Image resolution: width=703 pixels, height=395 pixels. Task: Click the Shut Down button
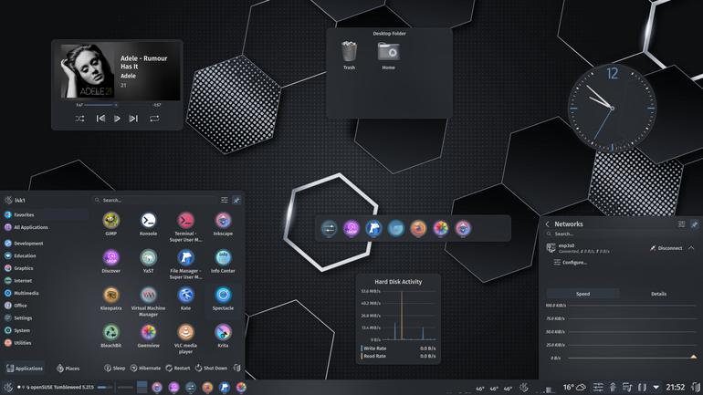211,369
